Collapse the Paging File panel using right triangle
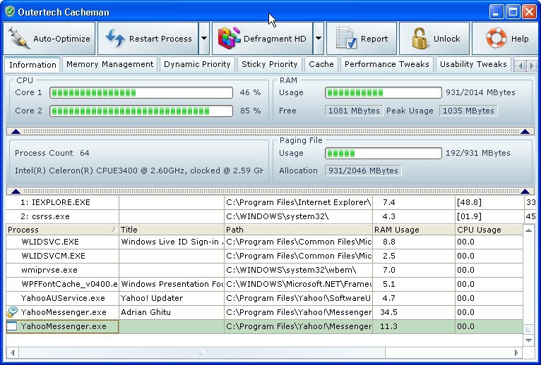Screen dimensions: 541x365 525,191
